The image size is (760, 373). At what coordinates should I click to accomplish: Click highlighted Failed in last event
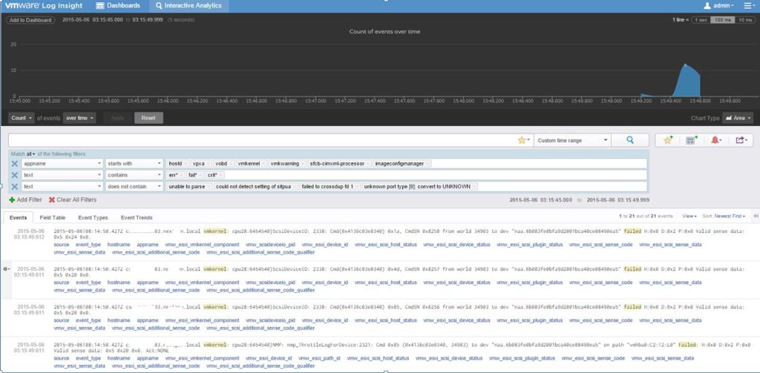(x=687, y=344)
